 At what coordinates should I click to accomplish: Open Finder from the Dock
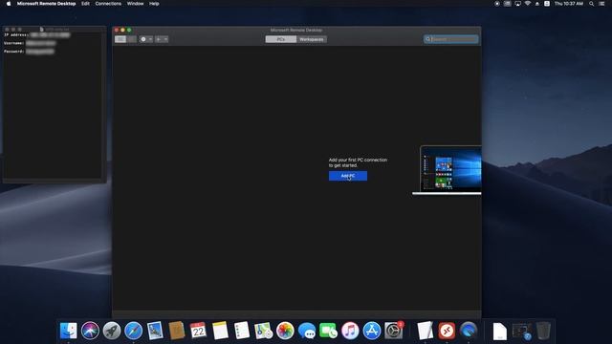pyautogui.click(x=68, y=331)
